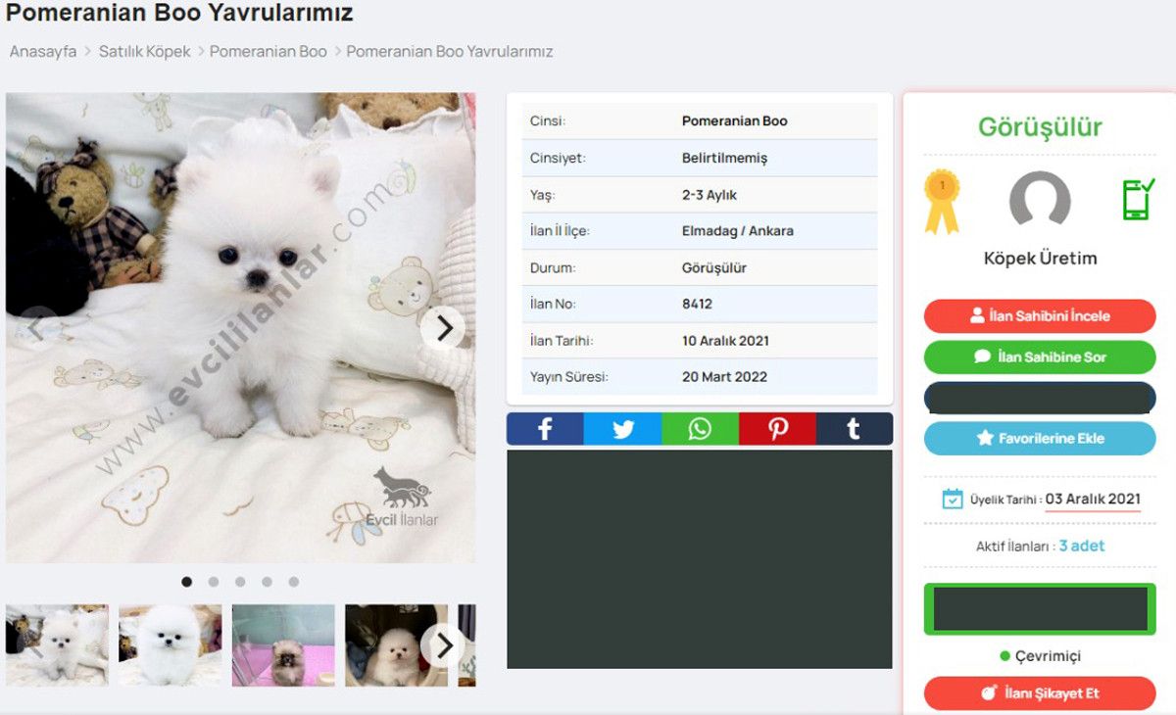View seller's 3 adet active listings
Image resolution: width=1176 pixels, height=715 pixels.
tap(1082, 546)
